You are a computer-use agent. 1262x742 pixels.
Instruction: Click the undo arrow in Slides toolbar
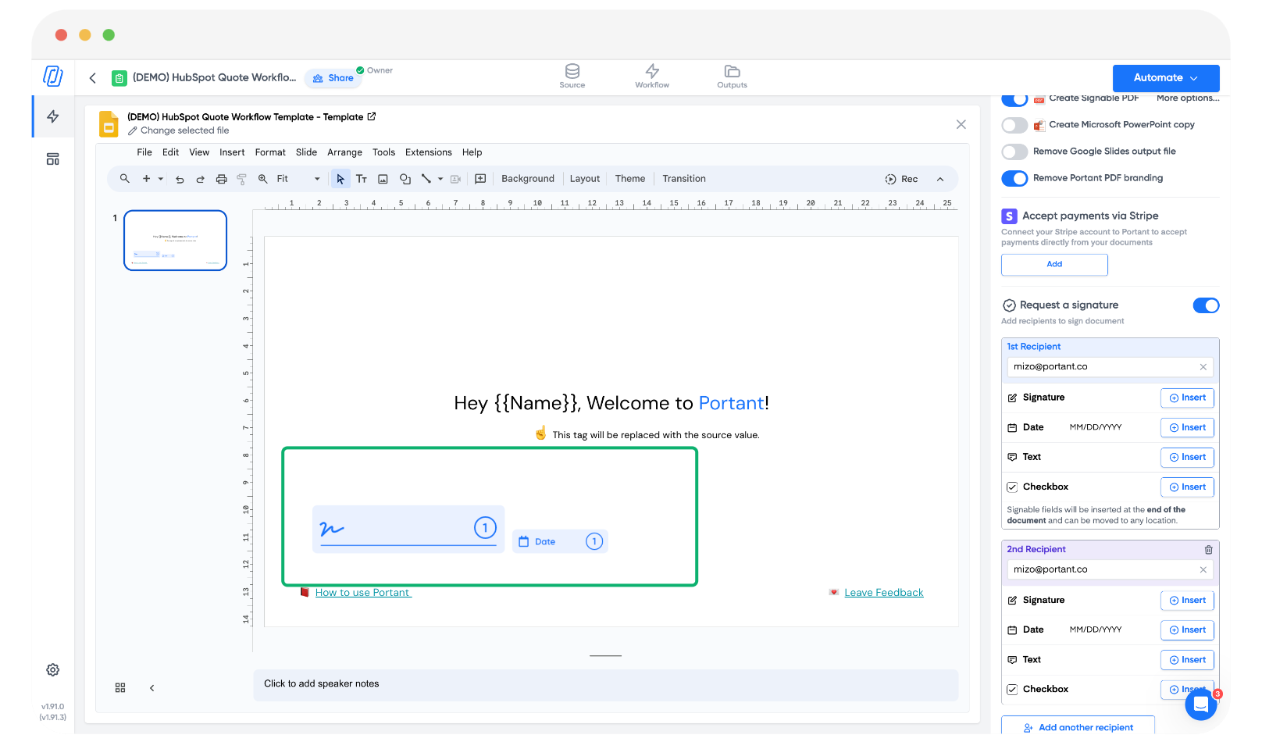(x=180, y=179)
